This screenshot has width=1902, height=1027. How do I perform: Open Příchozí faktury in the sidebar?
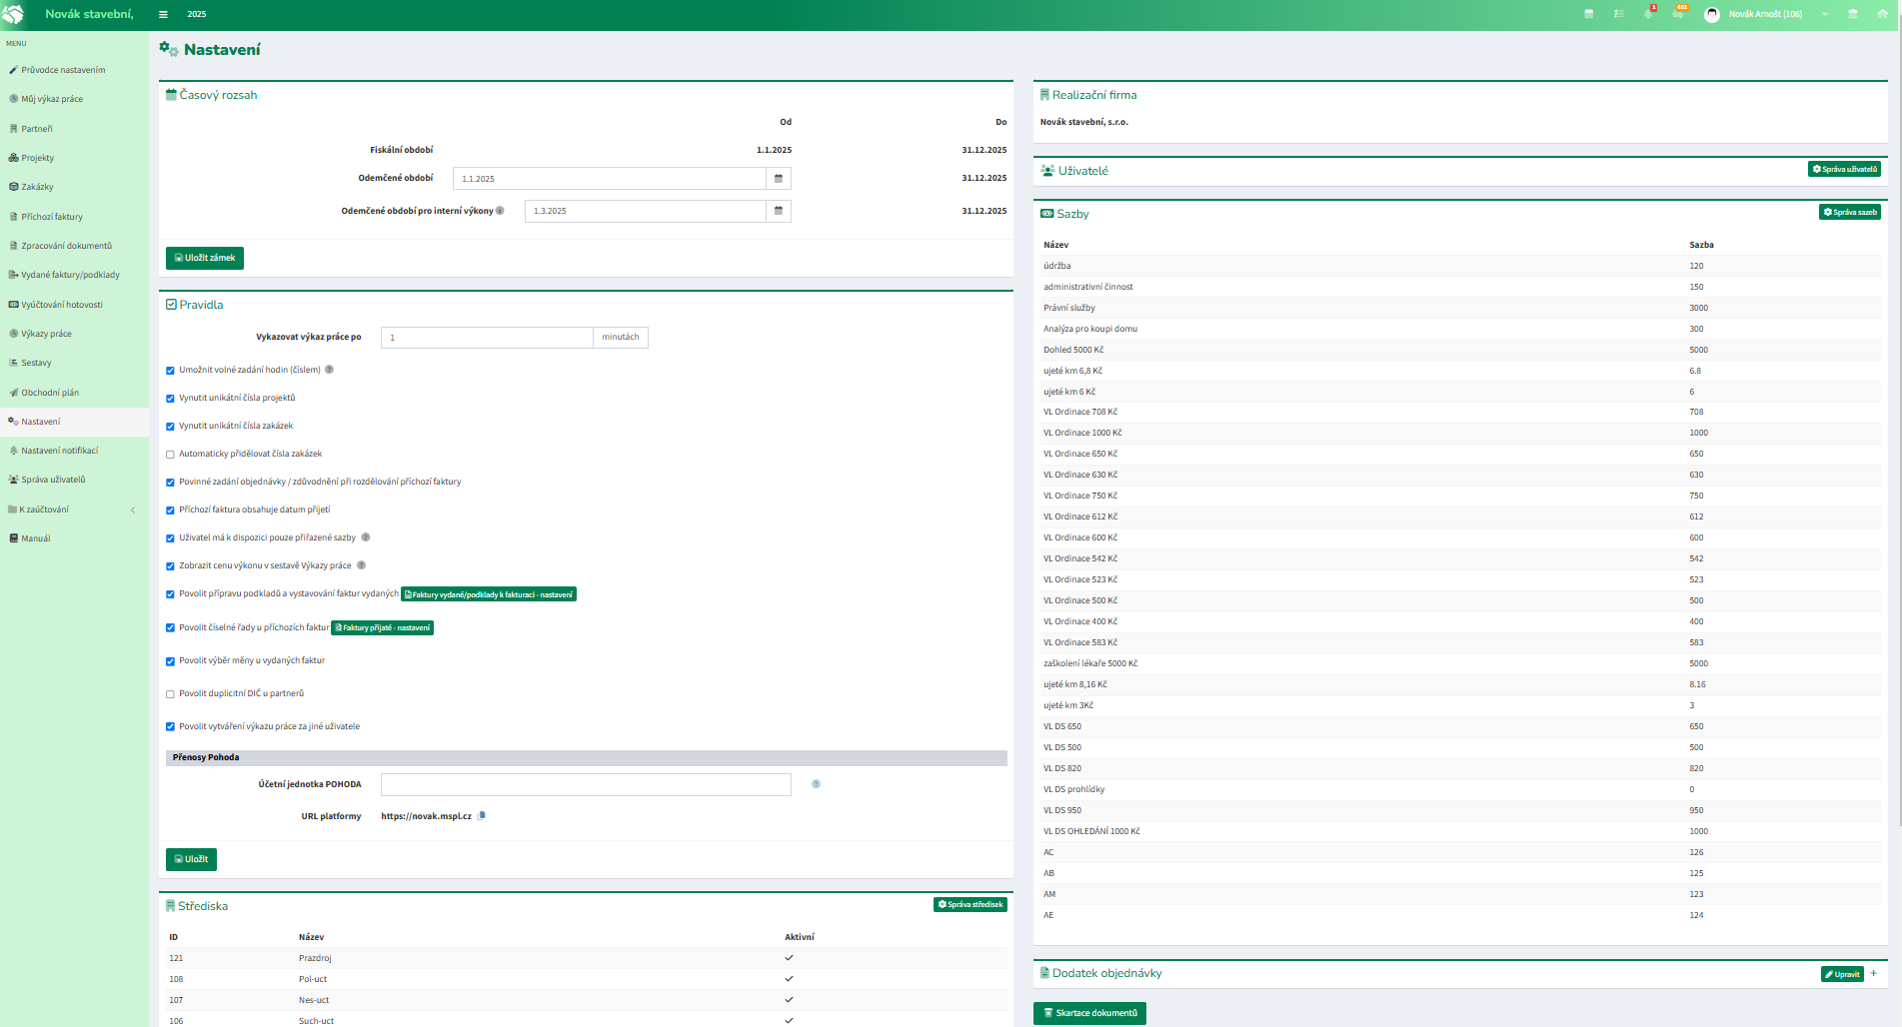74,217
